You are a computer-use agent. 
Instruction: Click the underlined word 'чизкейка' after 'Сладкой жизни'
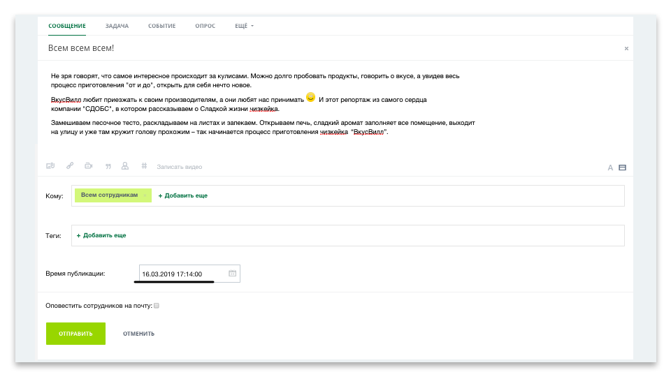(x=264, y=109)
